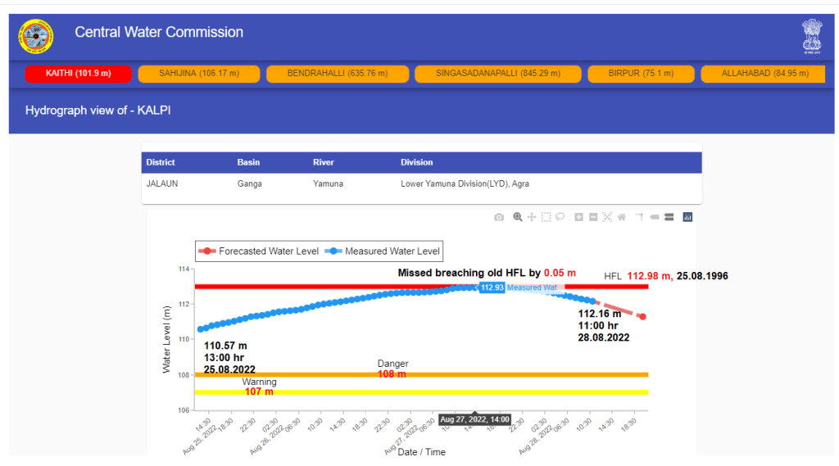Click the Zoom Out minus icon
The height and width of the screenshot is (466, 839).
(x=592, y=217)
